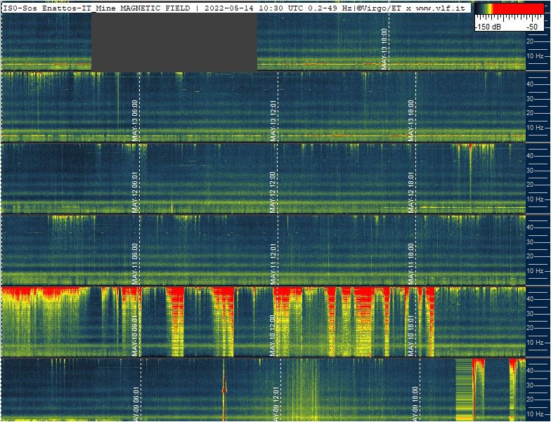The width and height of the screenshot is (551, 422).
Task: Select the MAY 12 06:01 time marker
Action: click(x=135, y=192)
